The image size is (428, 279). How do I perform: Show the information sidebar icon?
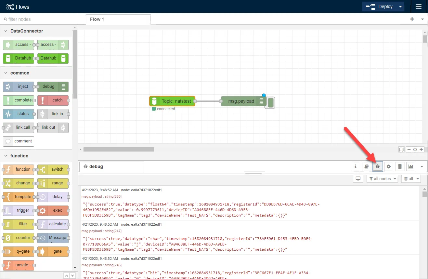click(x=356, y=166)
